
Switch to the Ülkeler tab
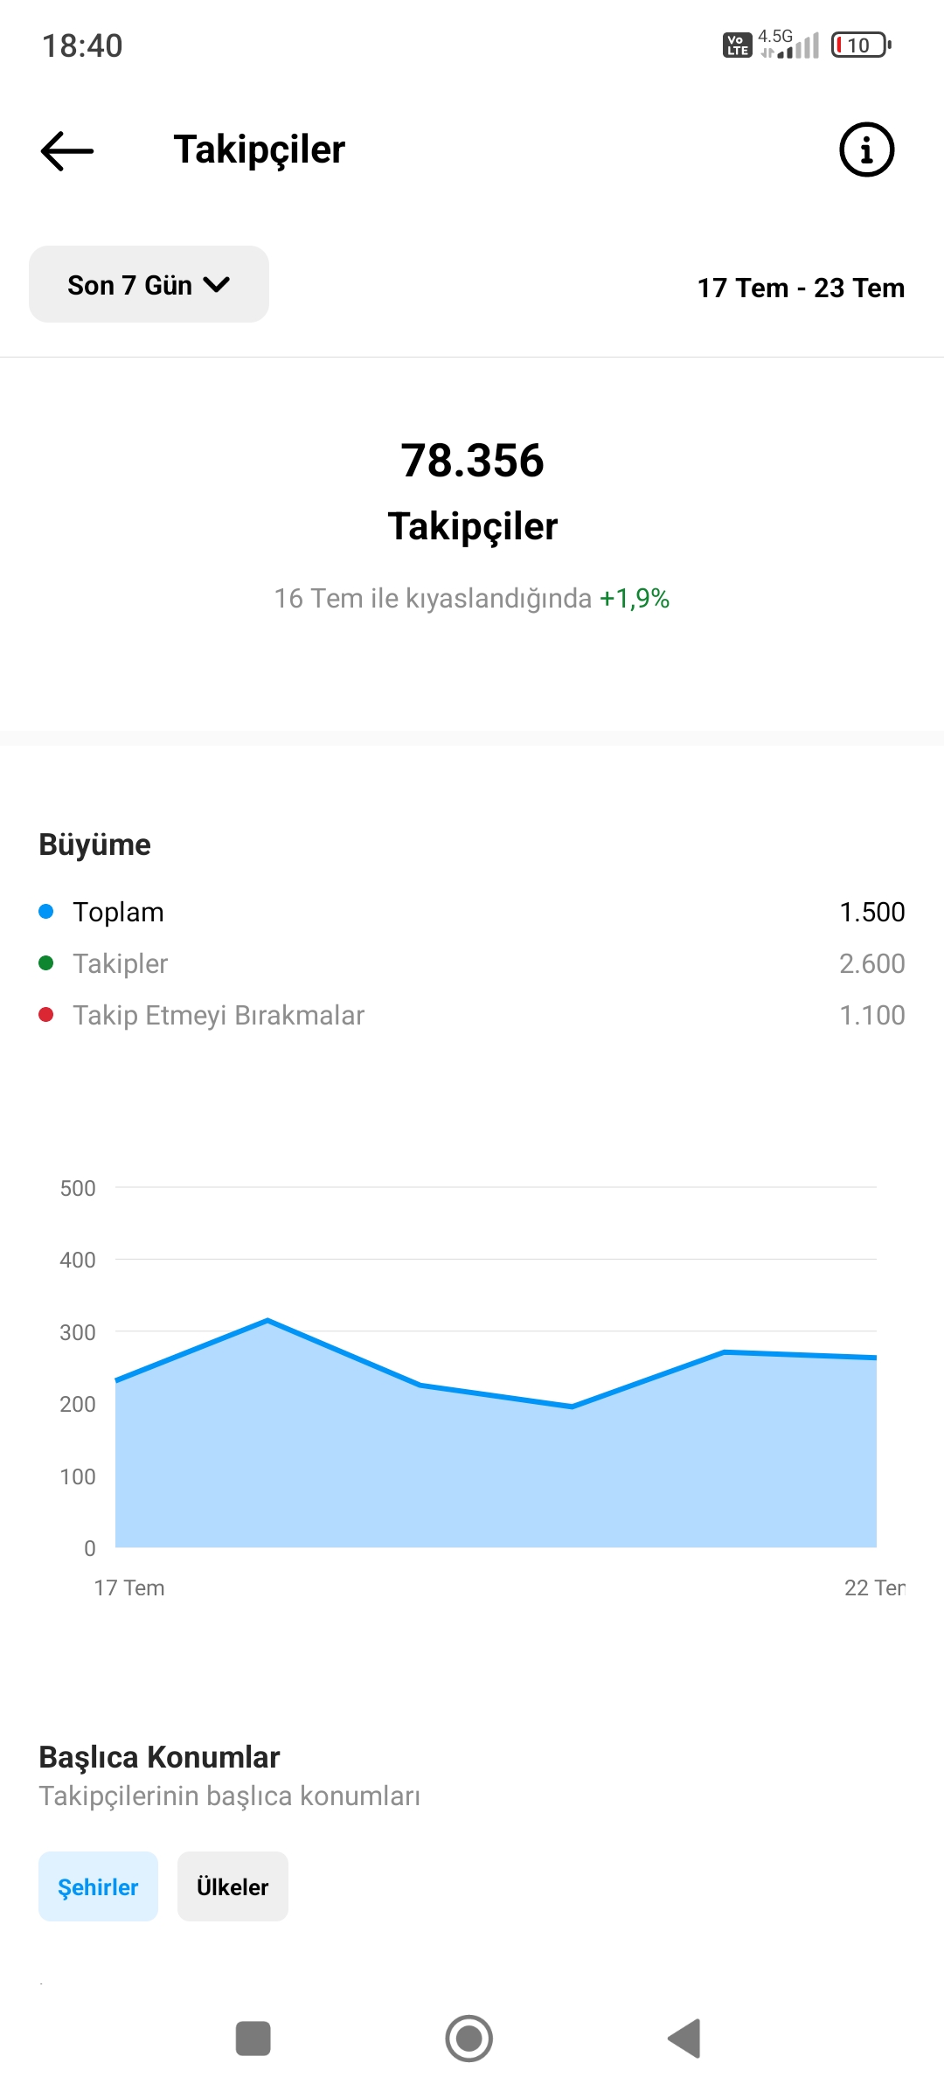[x=233, y=1886]
